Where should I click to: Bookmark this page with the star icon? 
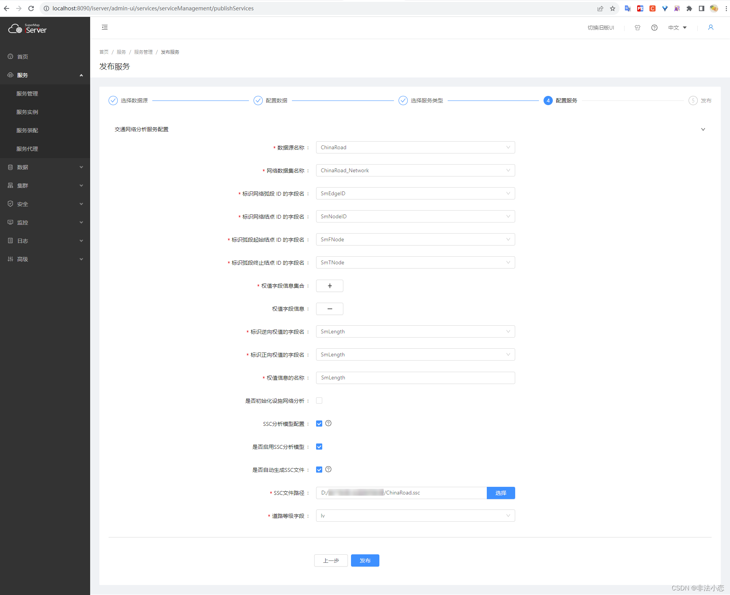pos(613,8)
